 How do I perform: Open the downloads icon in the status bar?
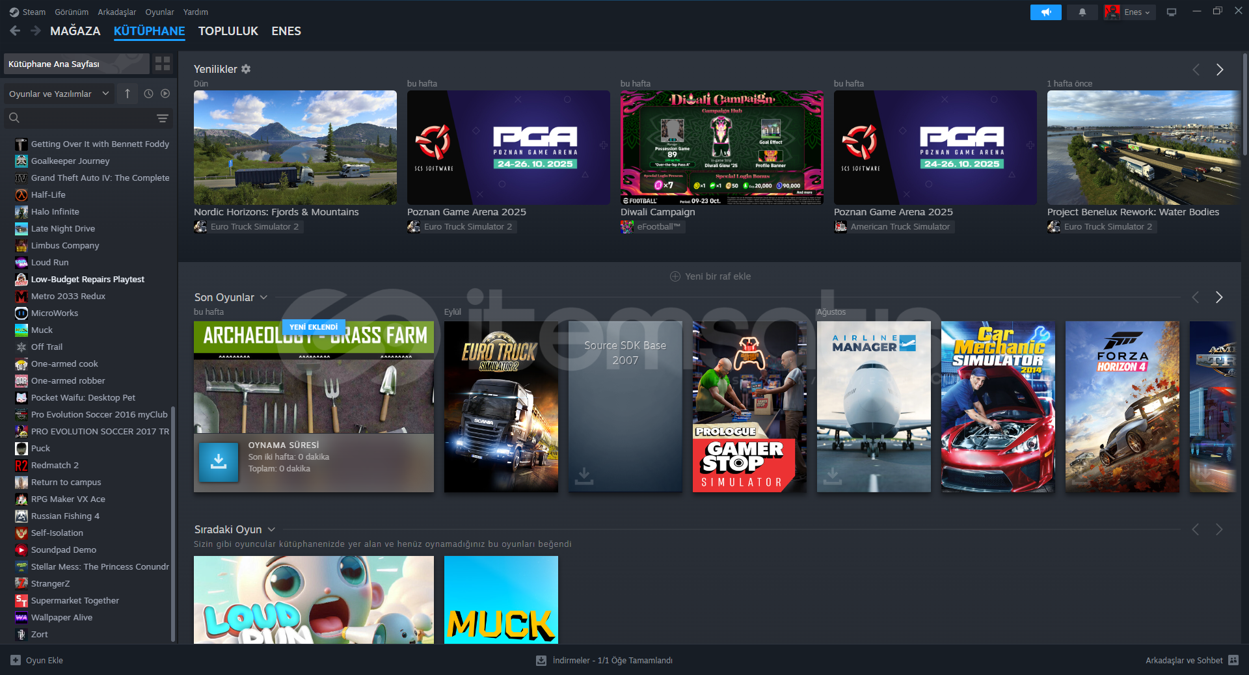[x=541, y=660]
